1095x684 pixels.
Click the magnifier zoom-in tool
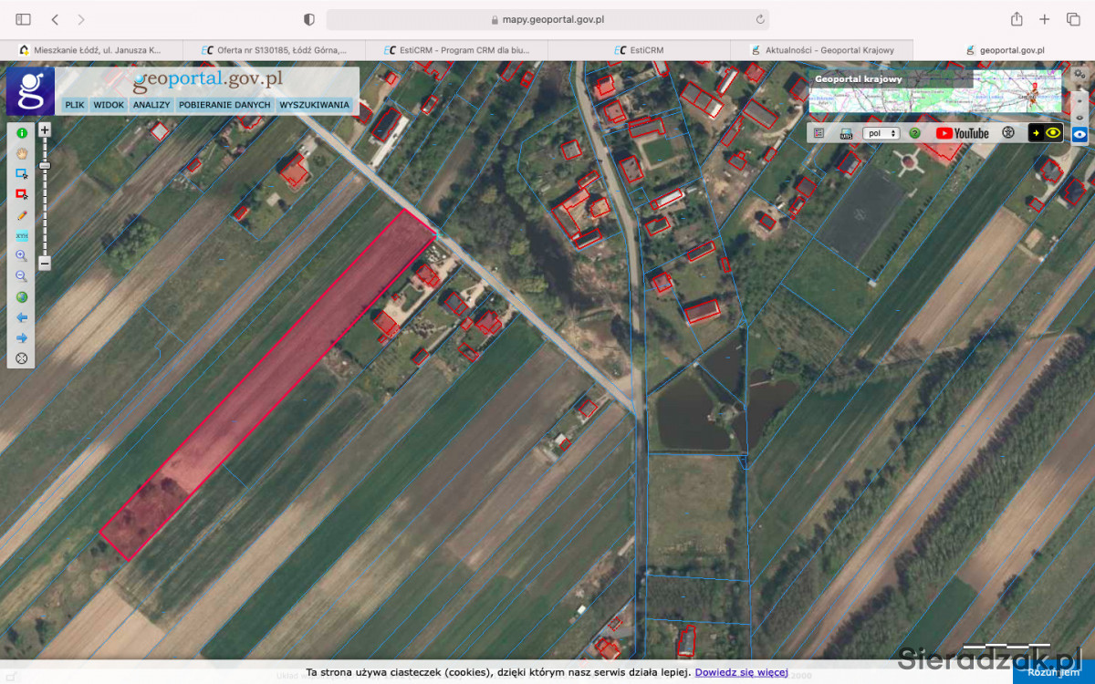pos(22,256)
